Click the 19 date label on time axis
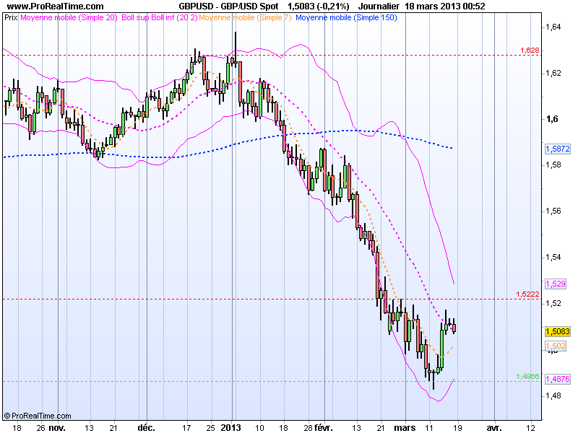The image size is (578, 433). 458,428
